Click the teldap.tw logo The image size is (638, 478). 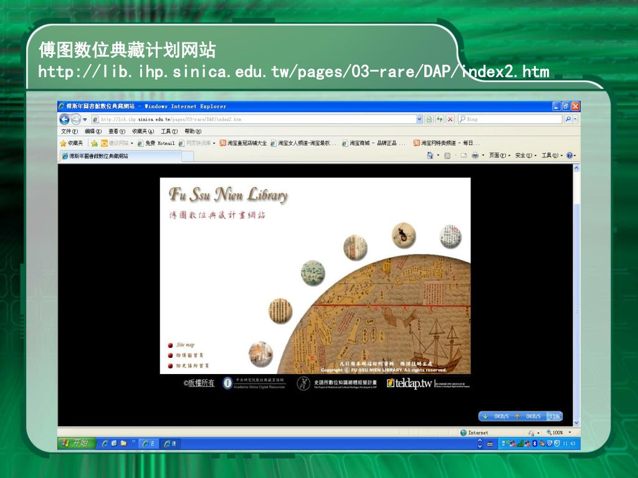(428, 383)
